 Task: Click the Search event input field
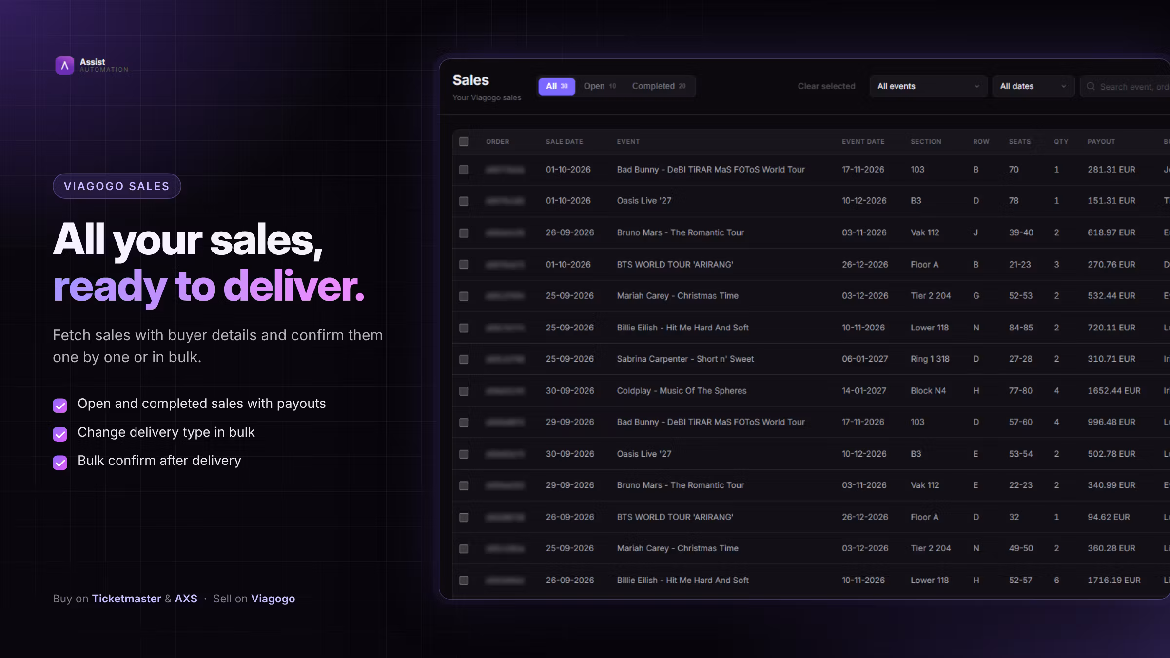coord(1125,86)
